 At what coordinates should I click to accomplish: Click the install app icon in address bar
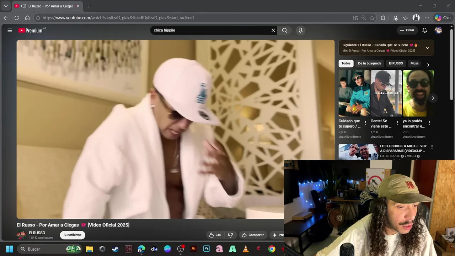(x=355, y=18)
